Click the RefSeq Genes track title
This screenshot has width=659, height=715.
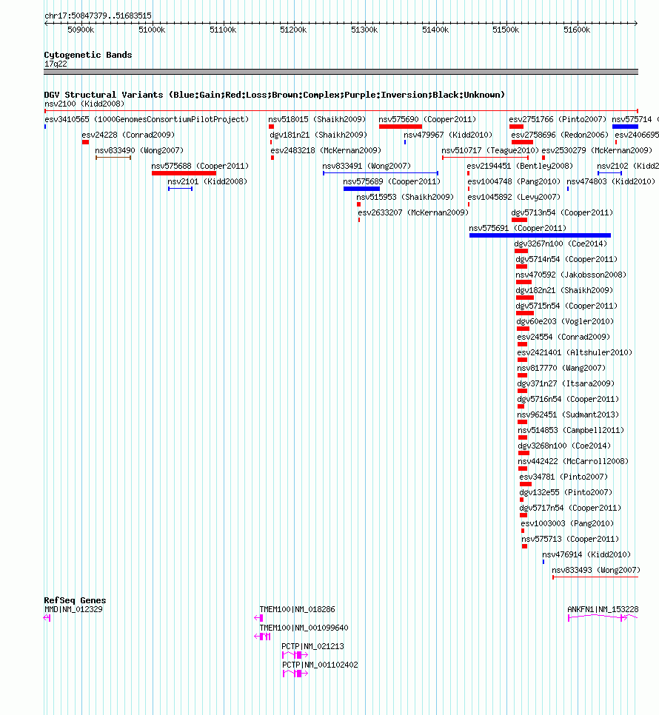pyautogui.click(x=75, y=600)
